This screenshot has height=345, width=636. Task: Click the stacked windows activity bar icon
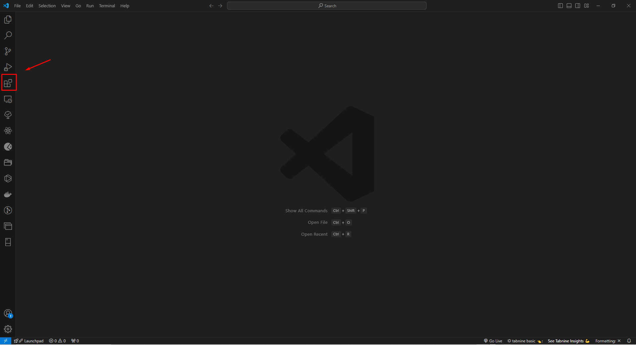pos(8,226)
